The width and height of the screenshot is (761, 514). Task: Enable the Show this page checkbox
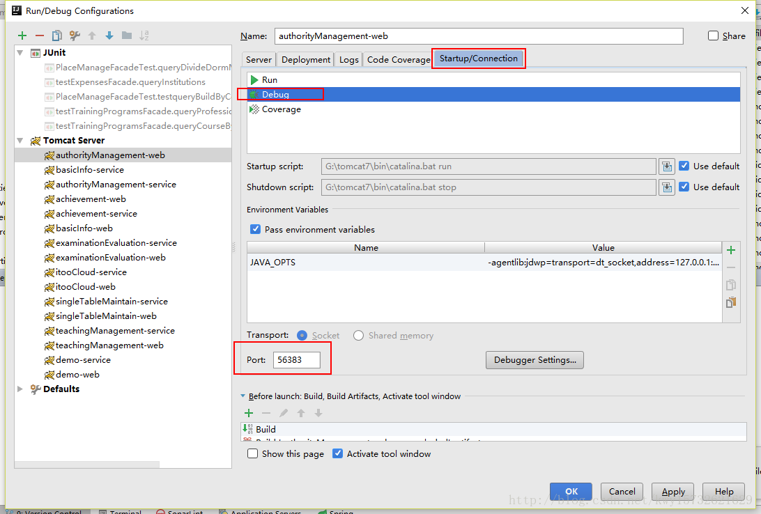[x=252, y=453]
